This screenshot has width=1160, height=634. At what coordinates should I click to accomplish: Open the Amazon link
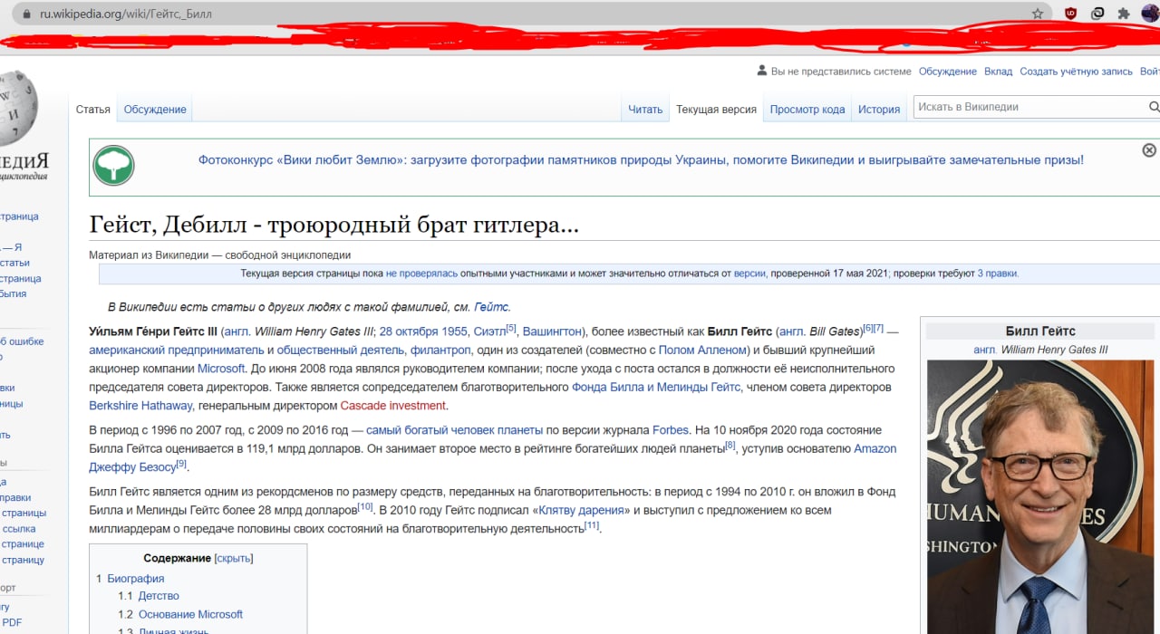(x=875, y=448)
